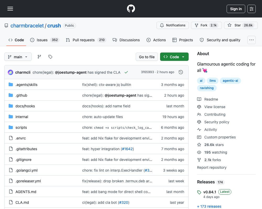Select the llms topic tag
This screenshot has width=262, height=209.
[212, 81]
